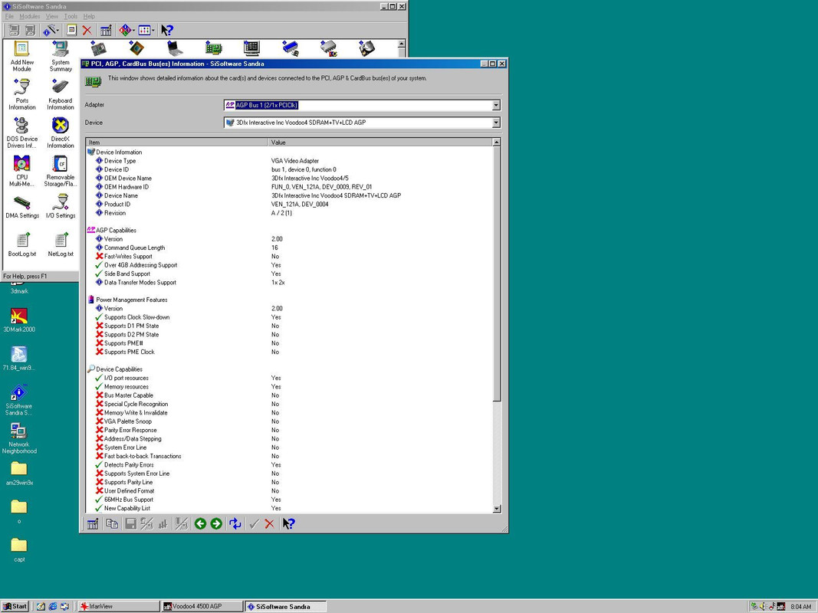Click the blue refresh arrows in the PCI window toolbar

235,524
